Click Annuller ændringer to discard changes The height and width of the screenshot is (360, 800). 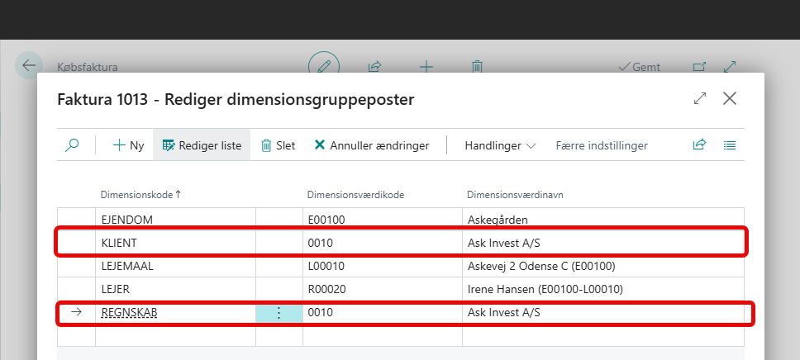coord(371,145)
